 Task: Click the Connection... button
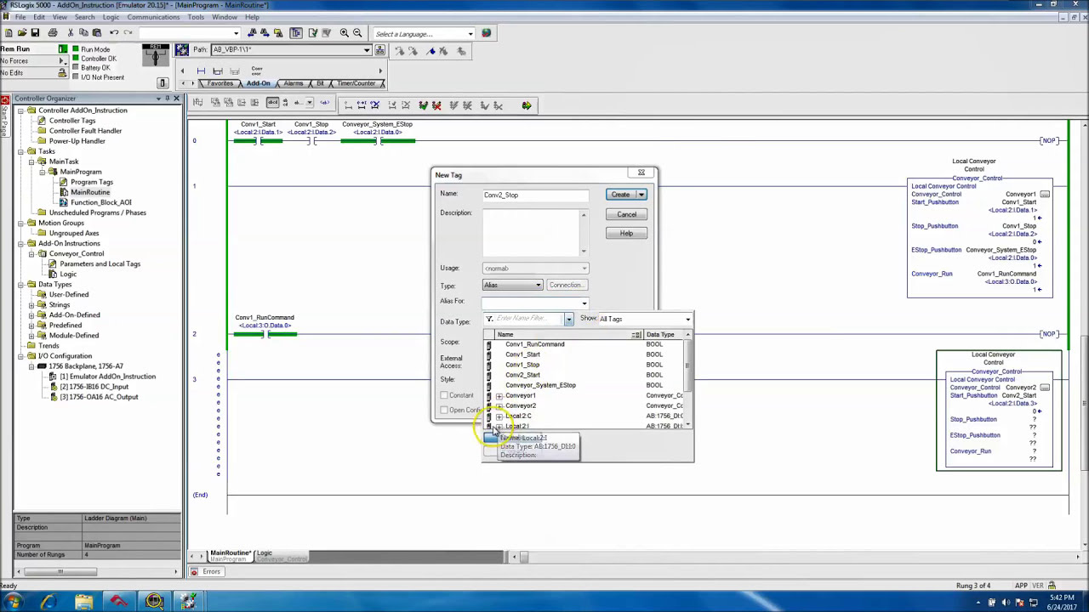click(567, 286)
